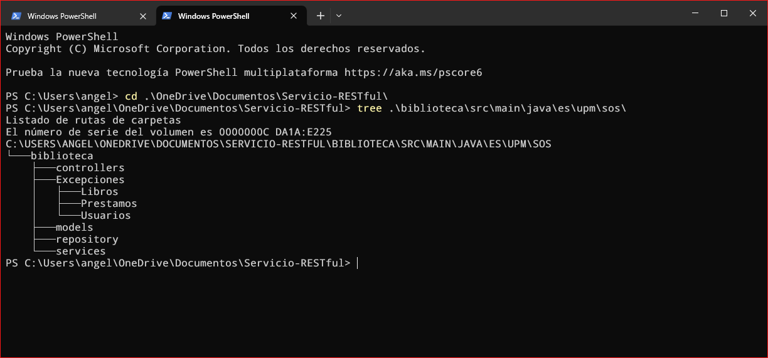This screenshot has height=358, width=768.
Task: Click the Usuarios subfolder in tree output
Action: 106,216
